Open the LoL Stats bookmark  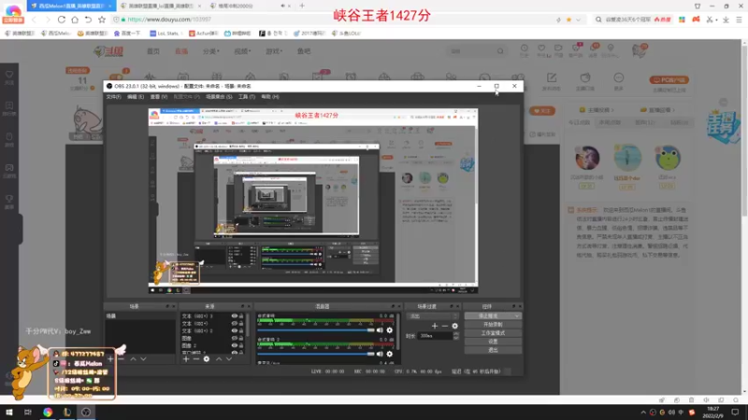165,34
